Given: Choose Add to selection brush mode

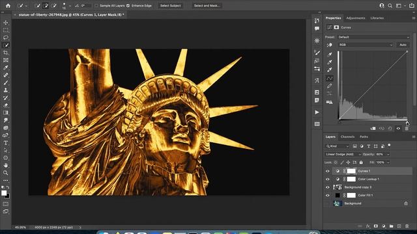Looking at the screenshot, I should pos(46,6).
